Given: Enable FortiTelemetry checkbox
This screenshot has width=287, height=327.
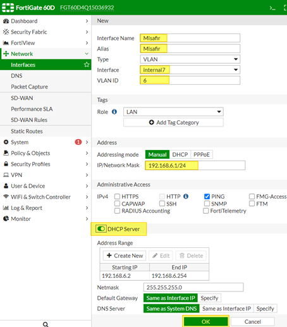Looking at the screenshot, I should [x=206, y=211].
